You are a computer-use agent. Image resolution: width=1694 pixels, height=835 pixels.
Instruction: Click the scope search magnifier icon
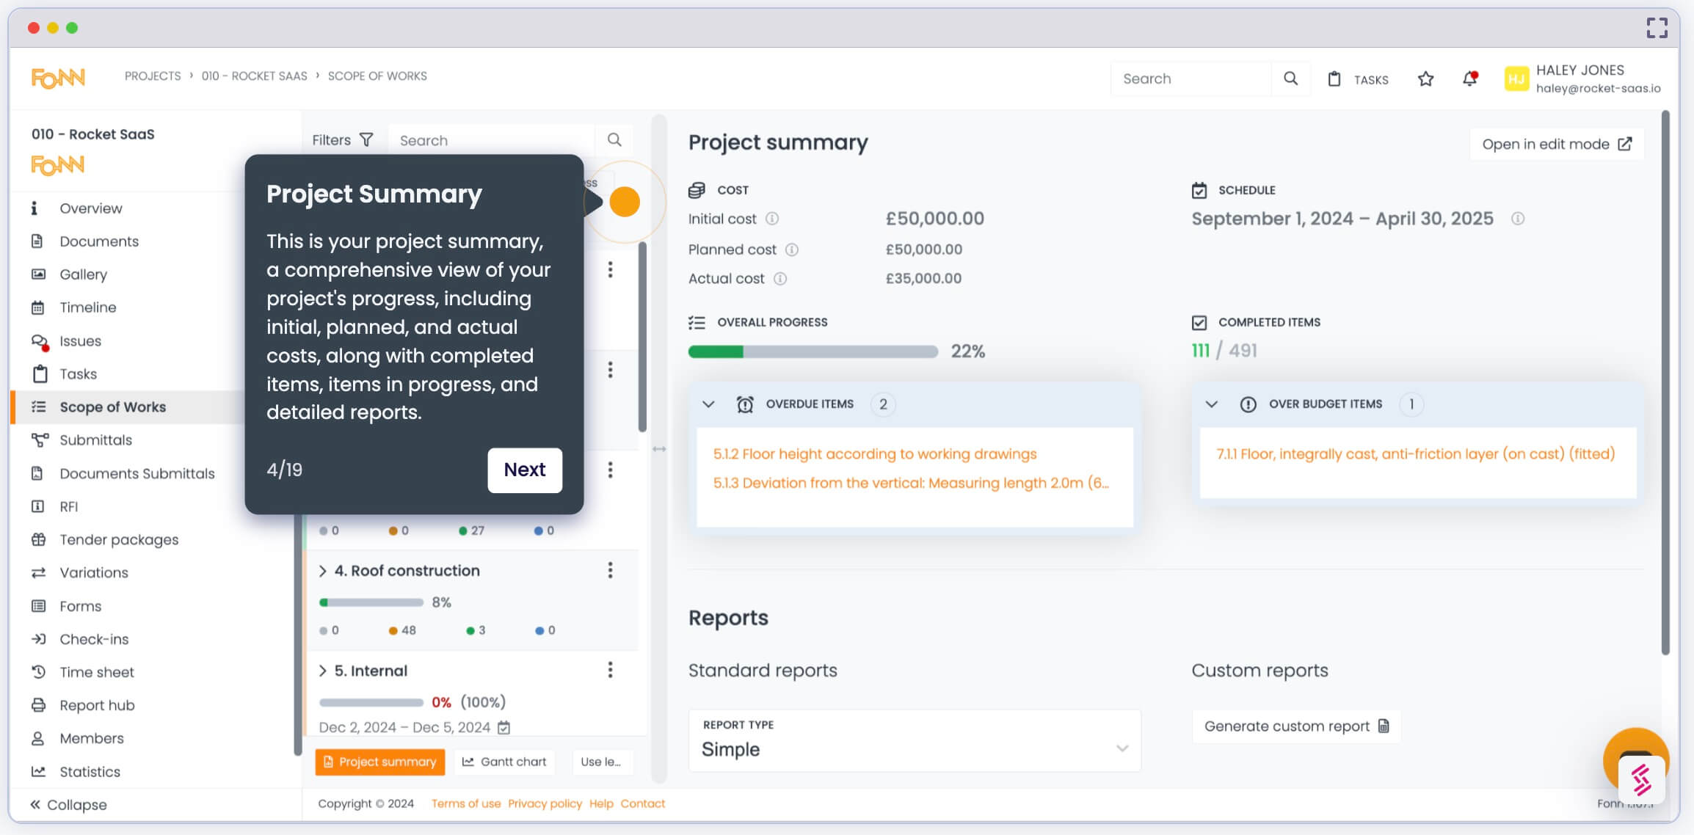[x=614, y=139]
